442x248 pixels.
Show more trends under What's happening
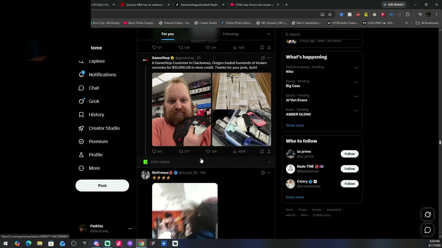[x=295, y=125]
